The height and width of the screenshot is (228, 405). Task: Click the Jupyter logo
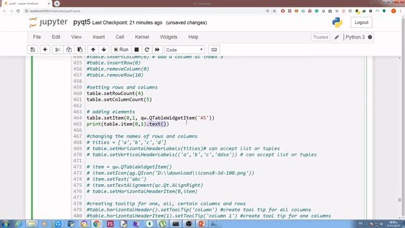[48, 22]
